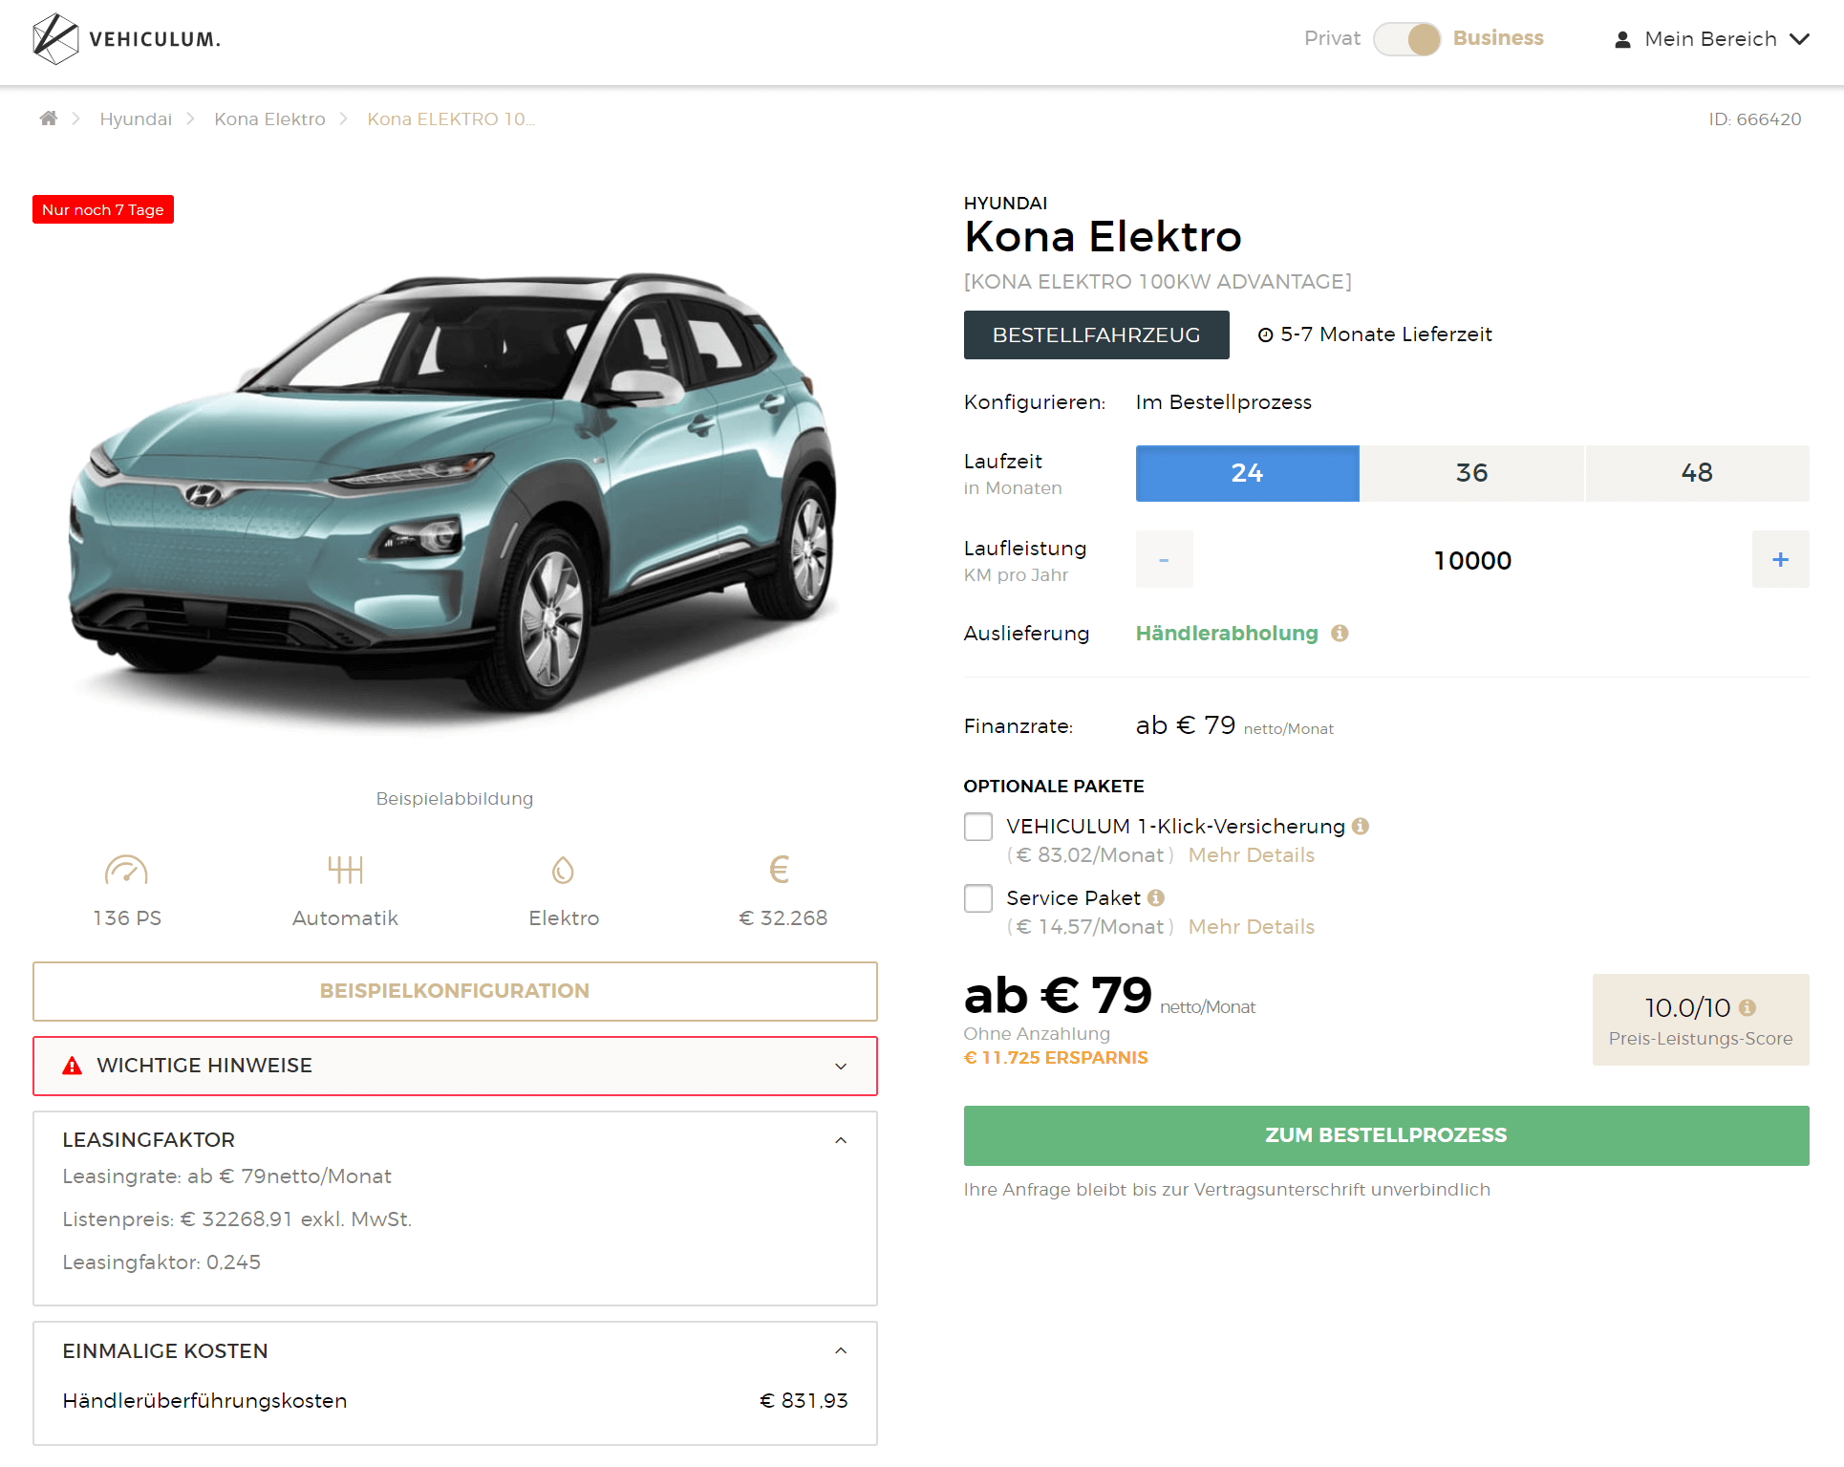
Task: Decrease Laufleistung with minus button
Action: [1164, 559]
